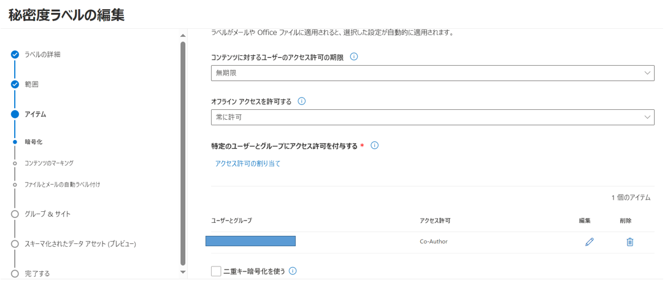This screenshot has height=288, width=665.
Task: Open the 常に許可 offline access dropdown
Action: (432, 117)
